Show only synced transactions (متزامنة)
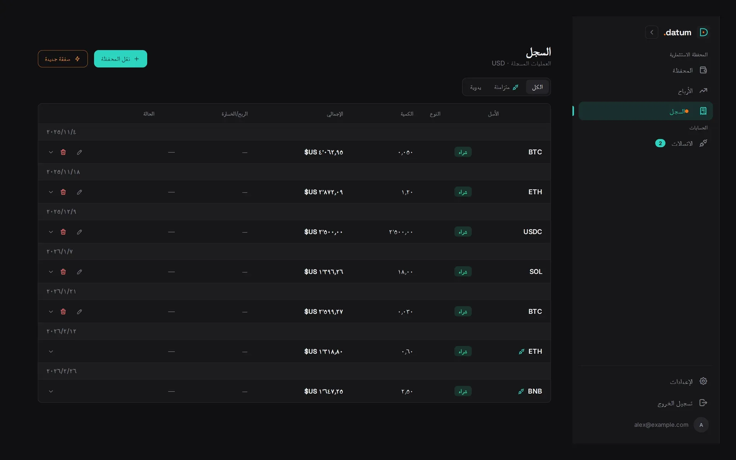 tap(506, 87)
